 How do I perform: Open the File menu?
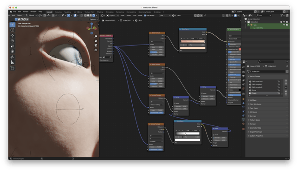coord(14,12)
